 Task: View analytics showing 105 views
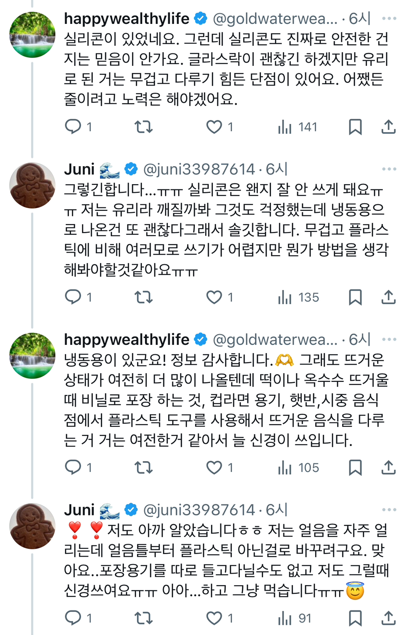click(298, 468)
